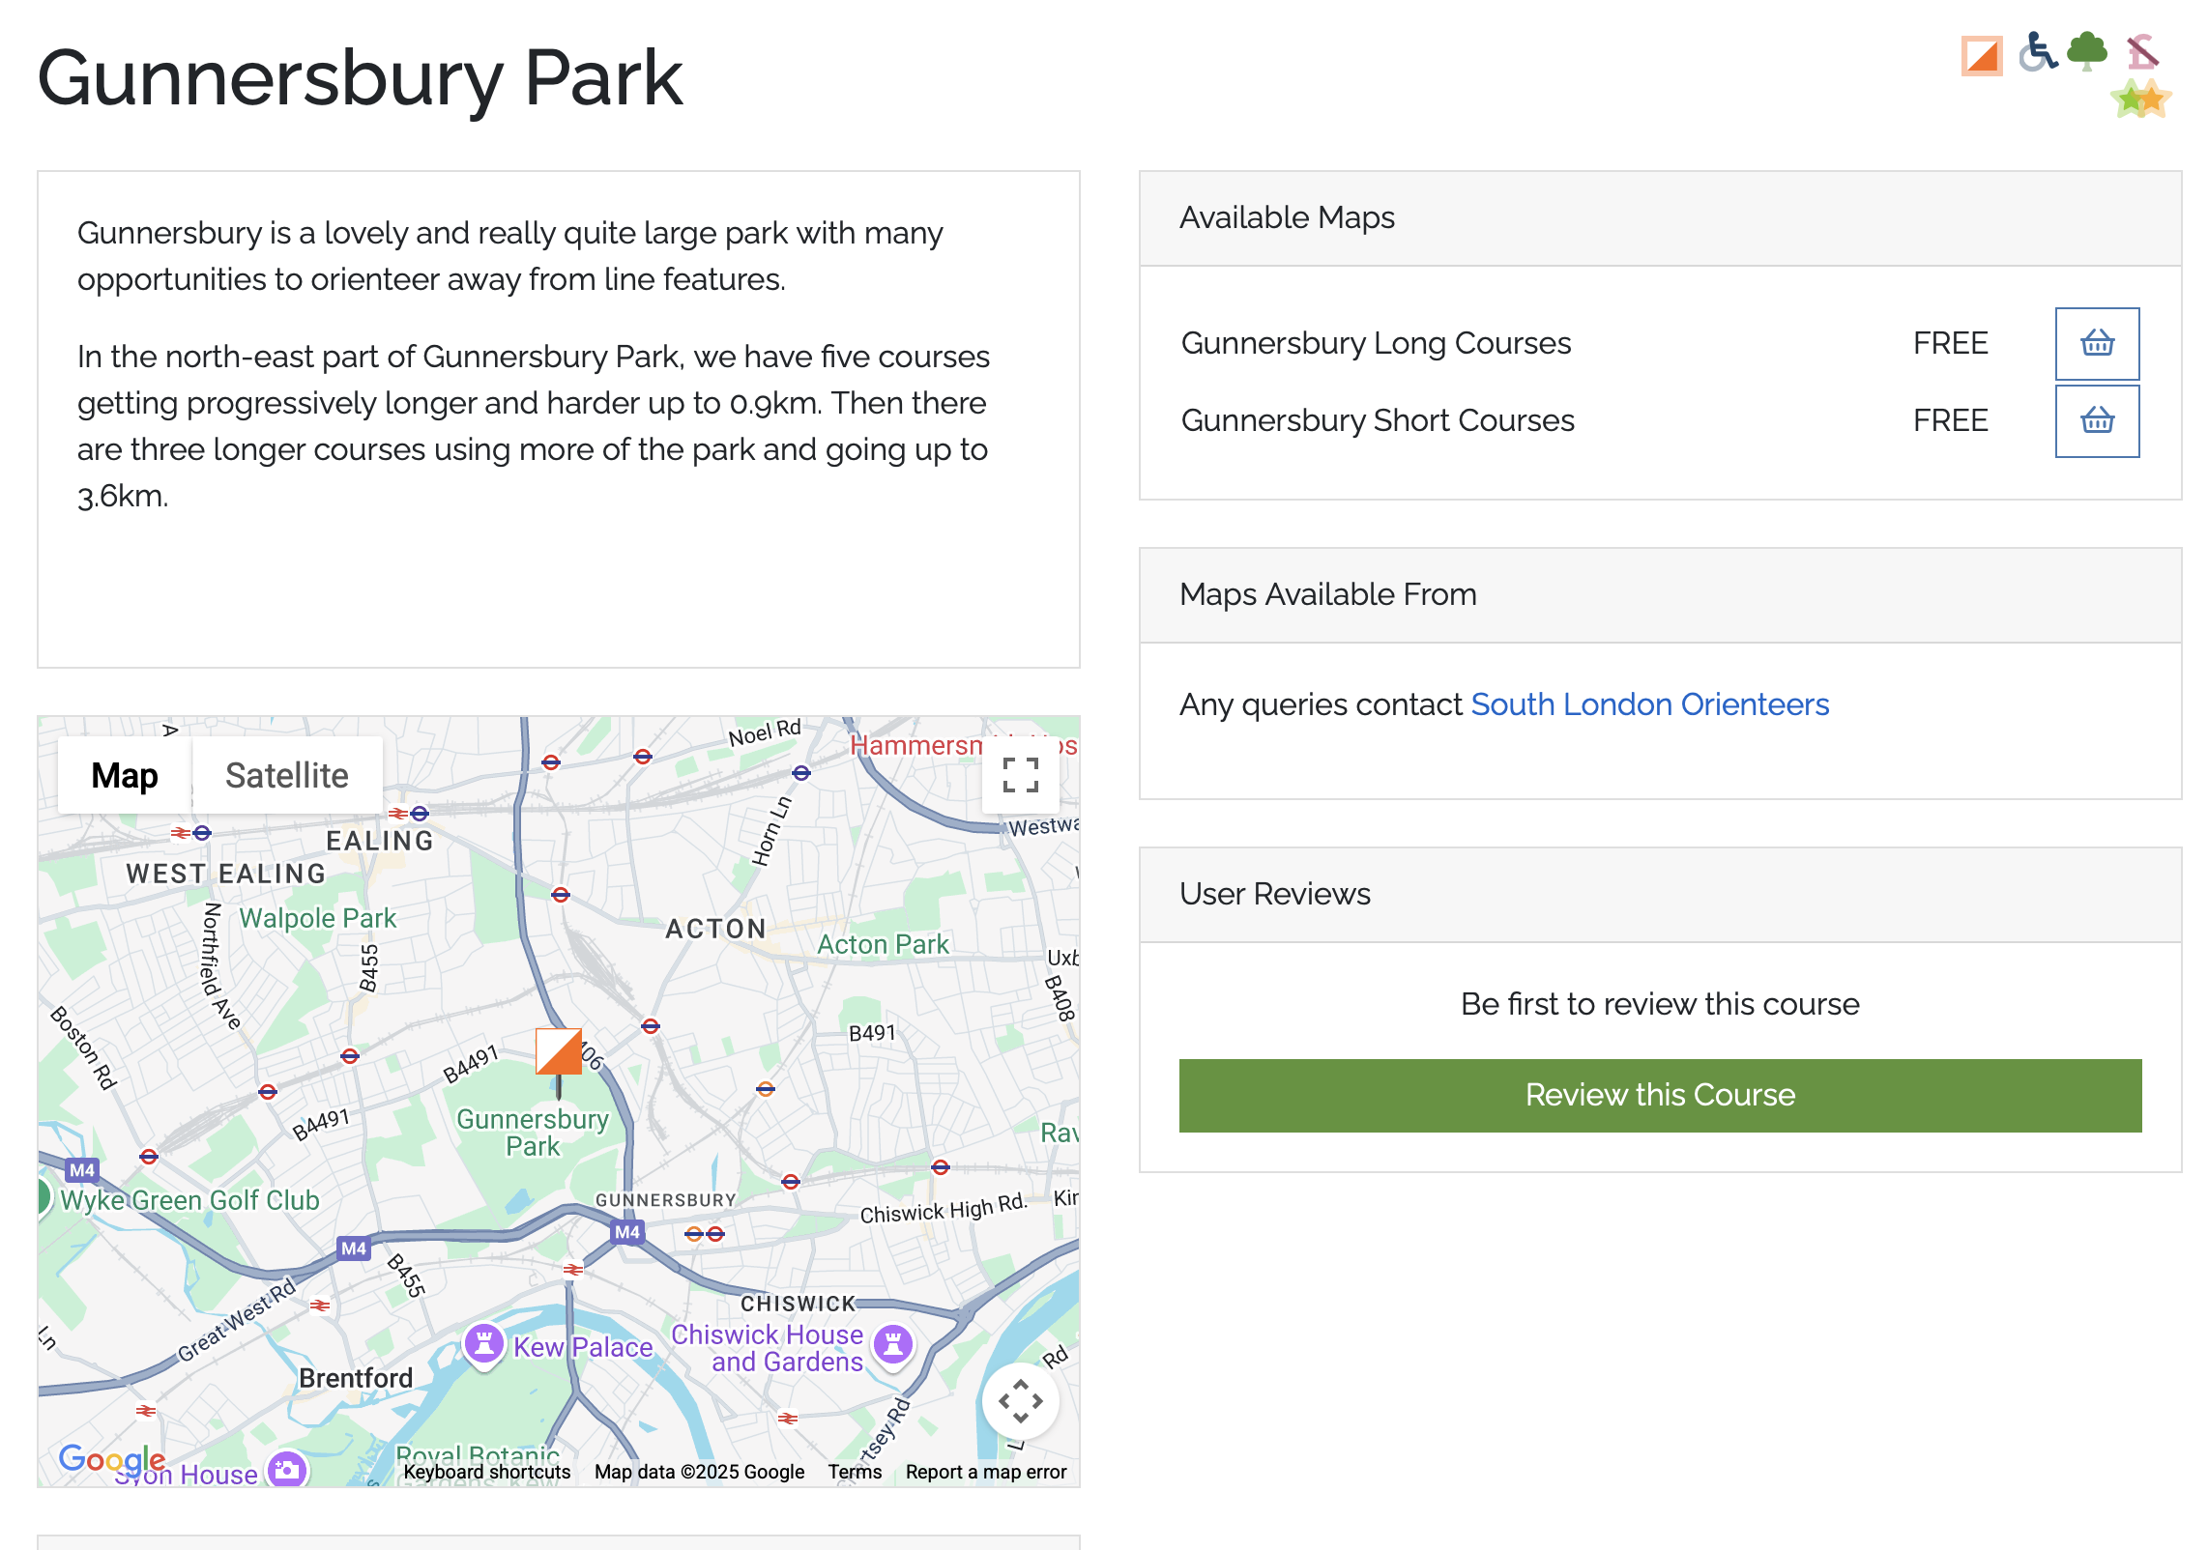Image resolution: width=2208 pixels, height=1550 pixels.
Task: Open map camera controls button
Action: (1020, 1400)
